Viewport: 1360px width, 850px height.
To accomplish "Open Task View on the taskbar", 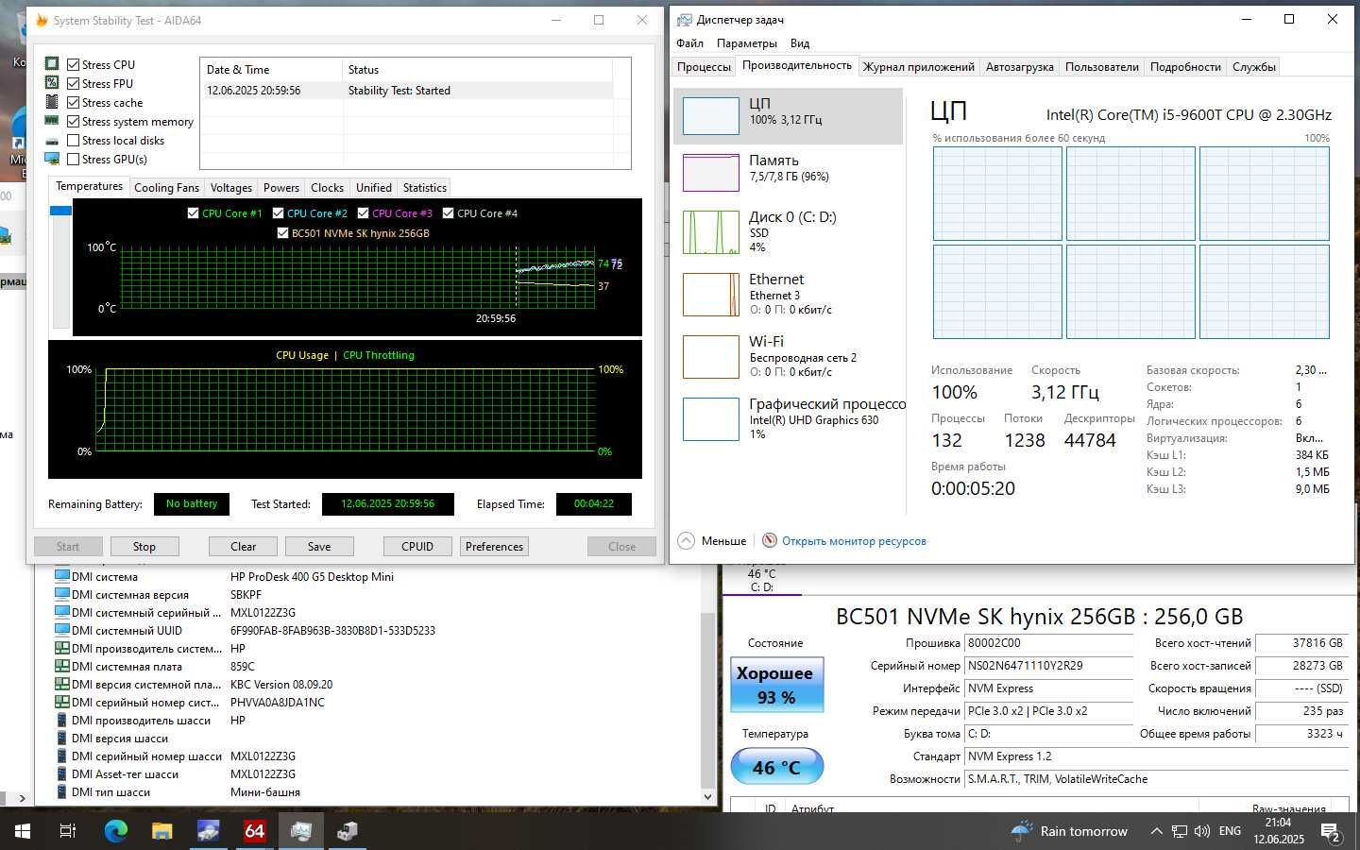I will tap(68, 831).
